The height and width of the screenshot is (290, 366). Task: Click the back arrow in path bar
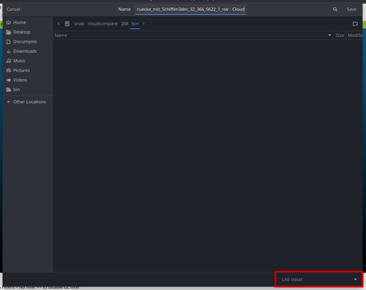pyautogui.click(x=59, y=24)
